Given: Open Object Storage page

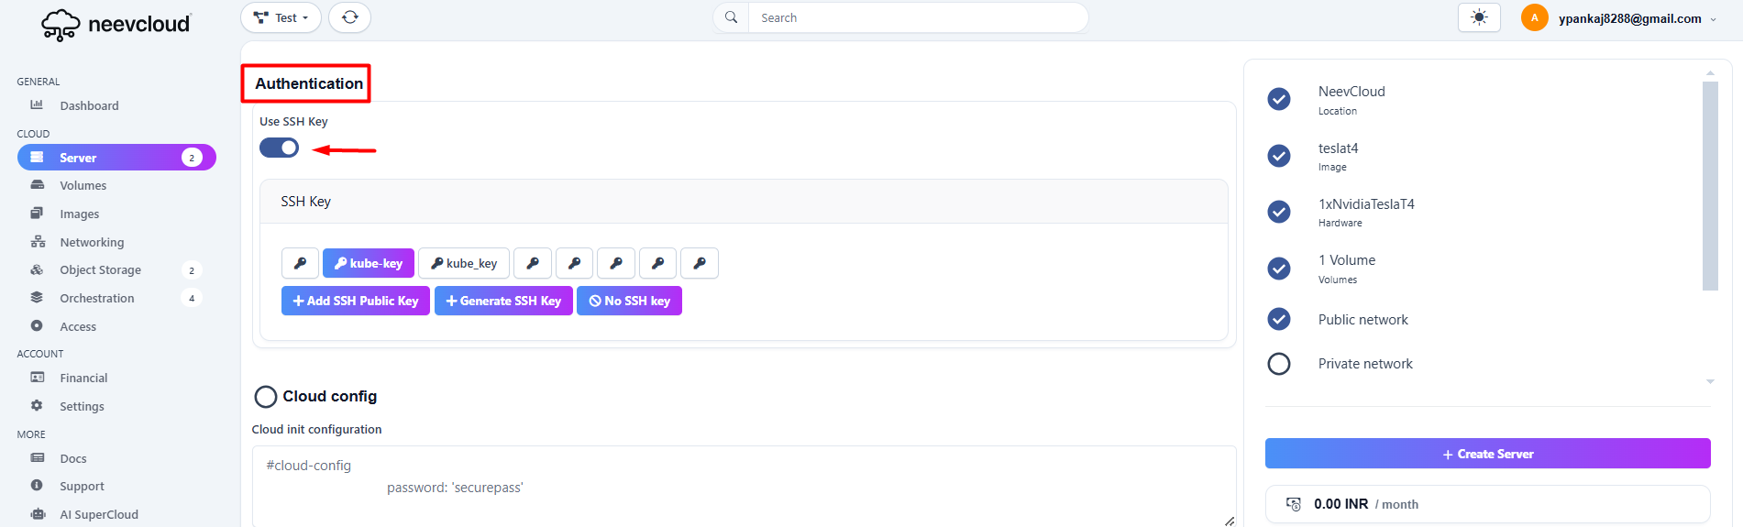Looking at the screenshot, I should click(100, 270).
